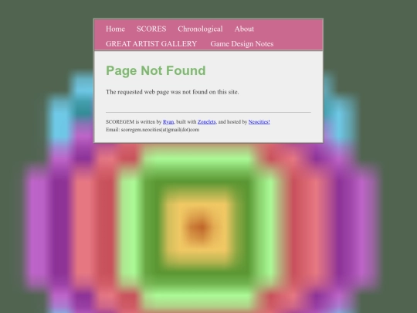417x313 pixels.
Task: Open the Home page link
Action: tap(115, 29)
